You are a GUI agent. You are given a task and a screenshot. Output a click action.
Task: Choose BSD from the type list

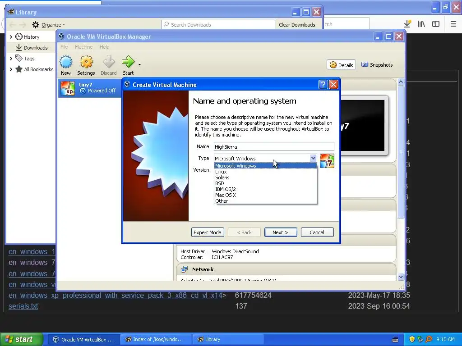(265, 183)
